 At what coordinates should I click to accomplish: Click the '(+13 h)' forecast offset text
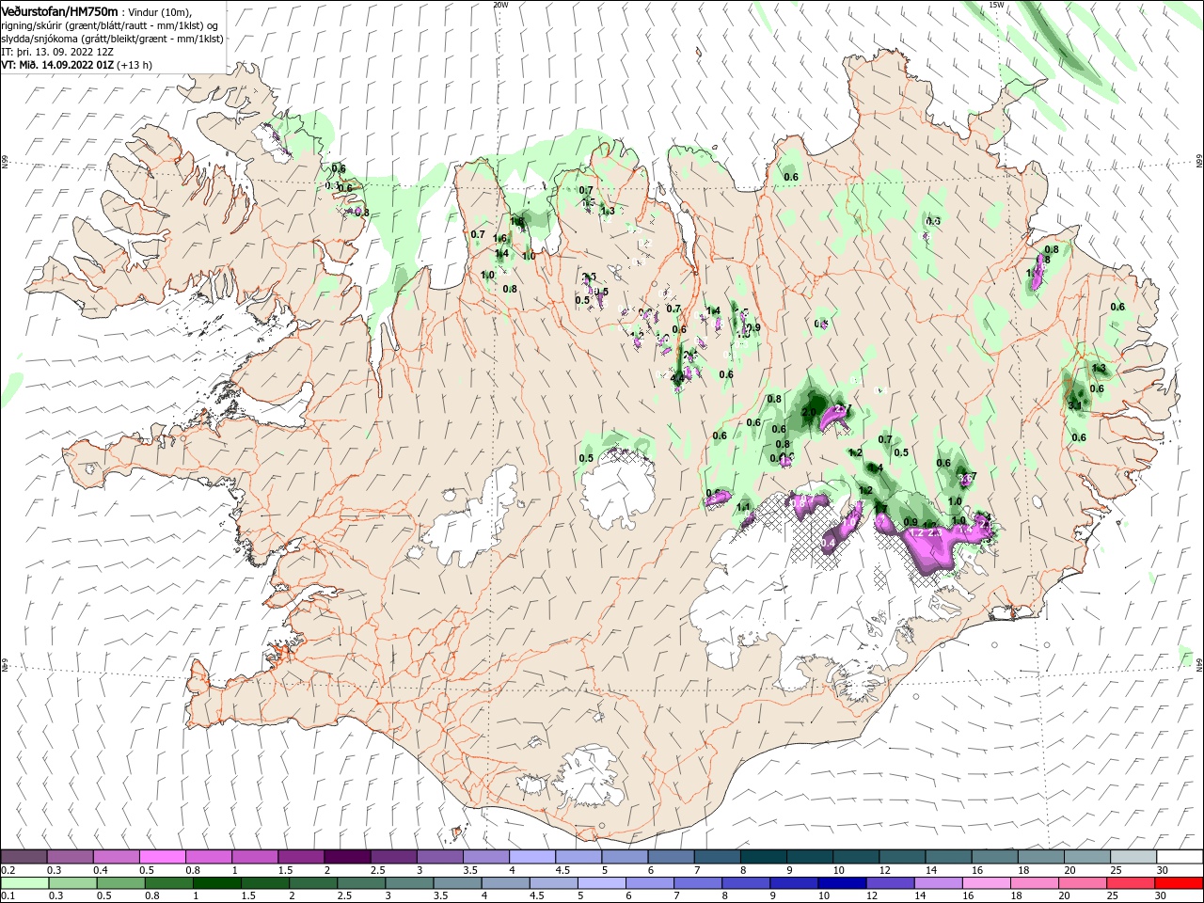pyautogui.click(x=135, y=65)
